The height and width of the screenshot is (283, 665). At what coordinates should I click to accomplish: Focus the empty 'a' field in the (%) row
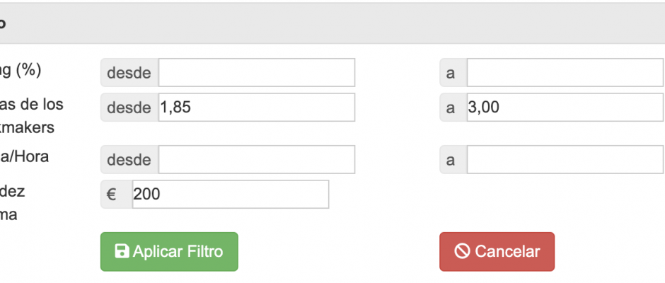565,73
